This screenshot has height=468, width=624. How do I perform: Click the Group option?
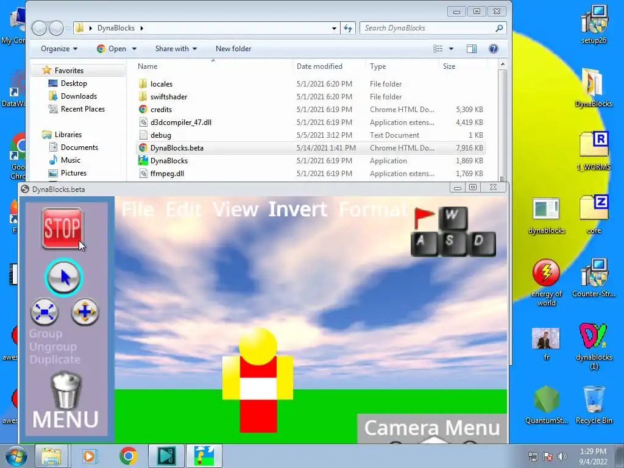click(x=46, y=333)
